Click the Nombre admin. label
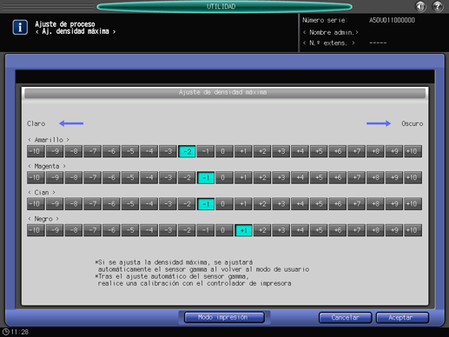449x337 pixels. 331,32
